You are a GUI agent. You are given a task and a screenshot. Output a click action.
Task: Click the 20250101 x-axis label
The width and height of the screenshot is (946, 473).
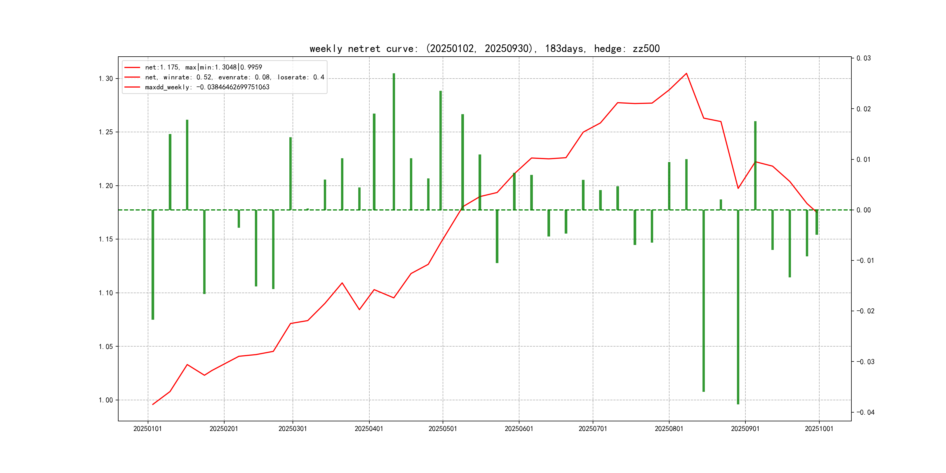click(x=148, y=429)
